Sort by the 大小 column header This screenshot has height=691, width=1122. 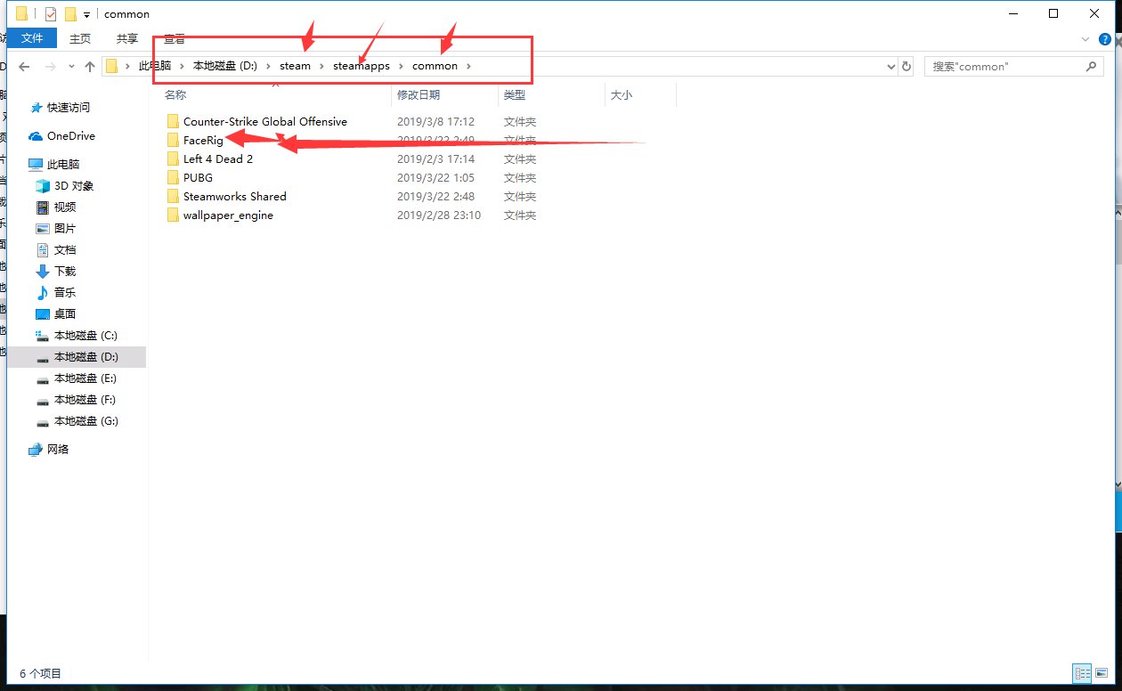[622, 94]
